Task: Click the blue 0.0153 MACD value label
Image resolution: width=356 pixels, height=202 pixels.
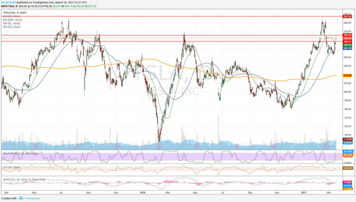Action: click(x=347, y=186)
